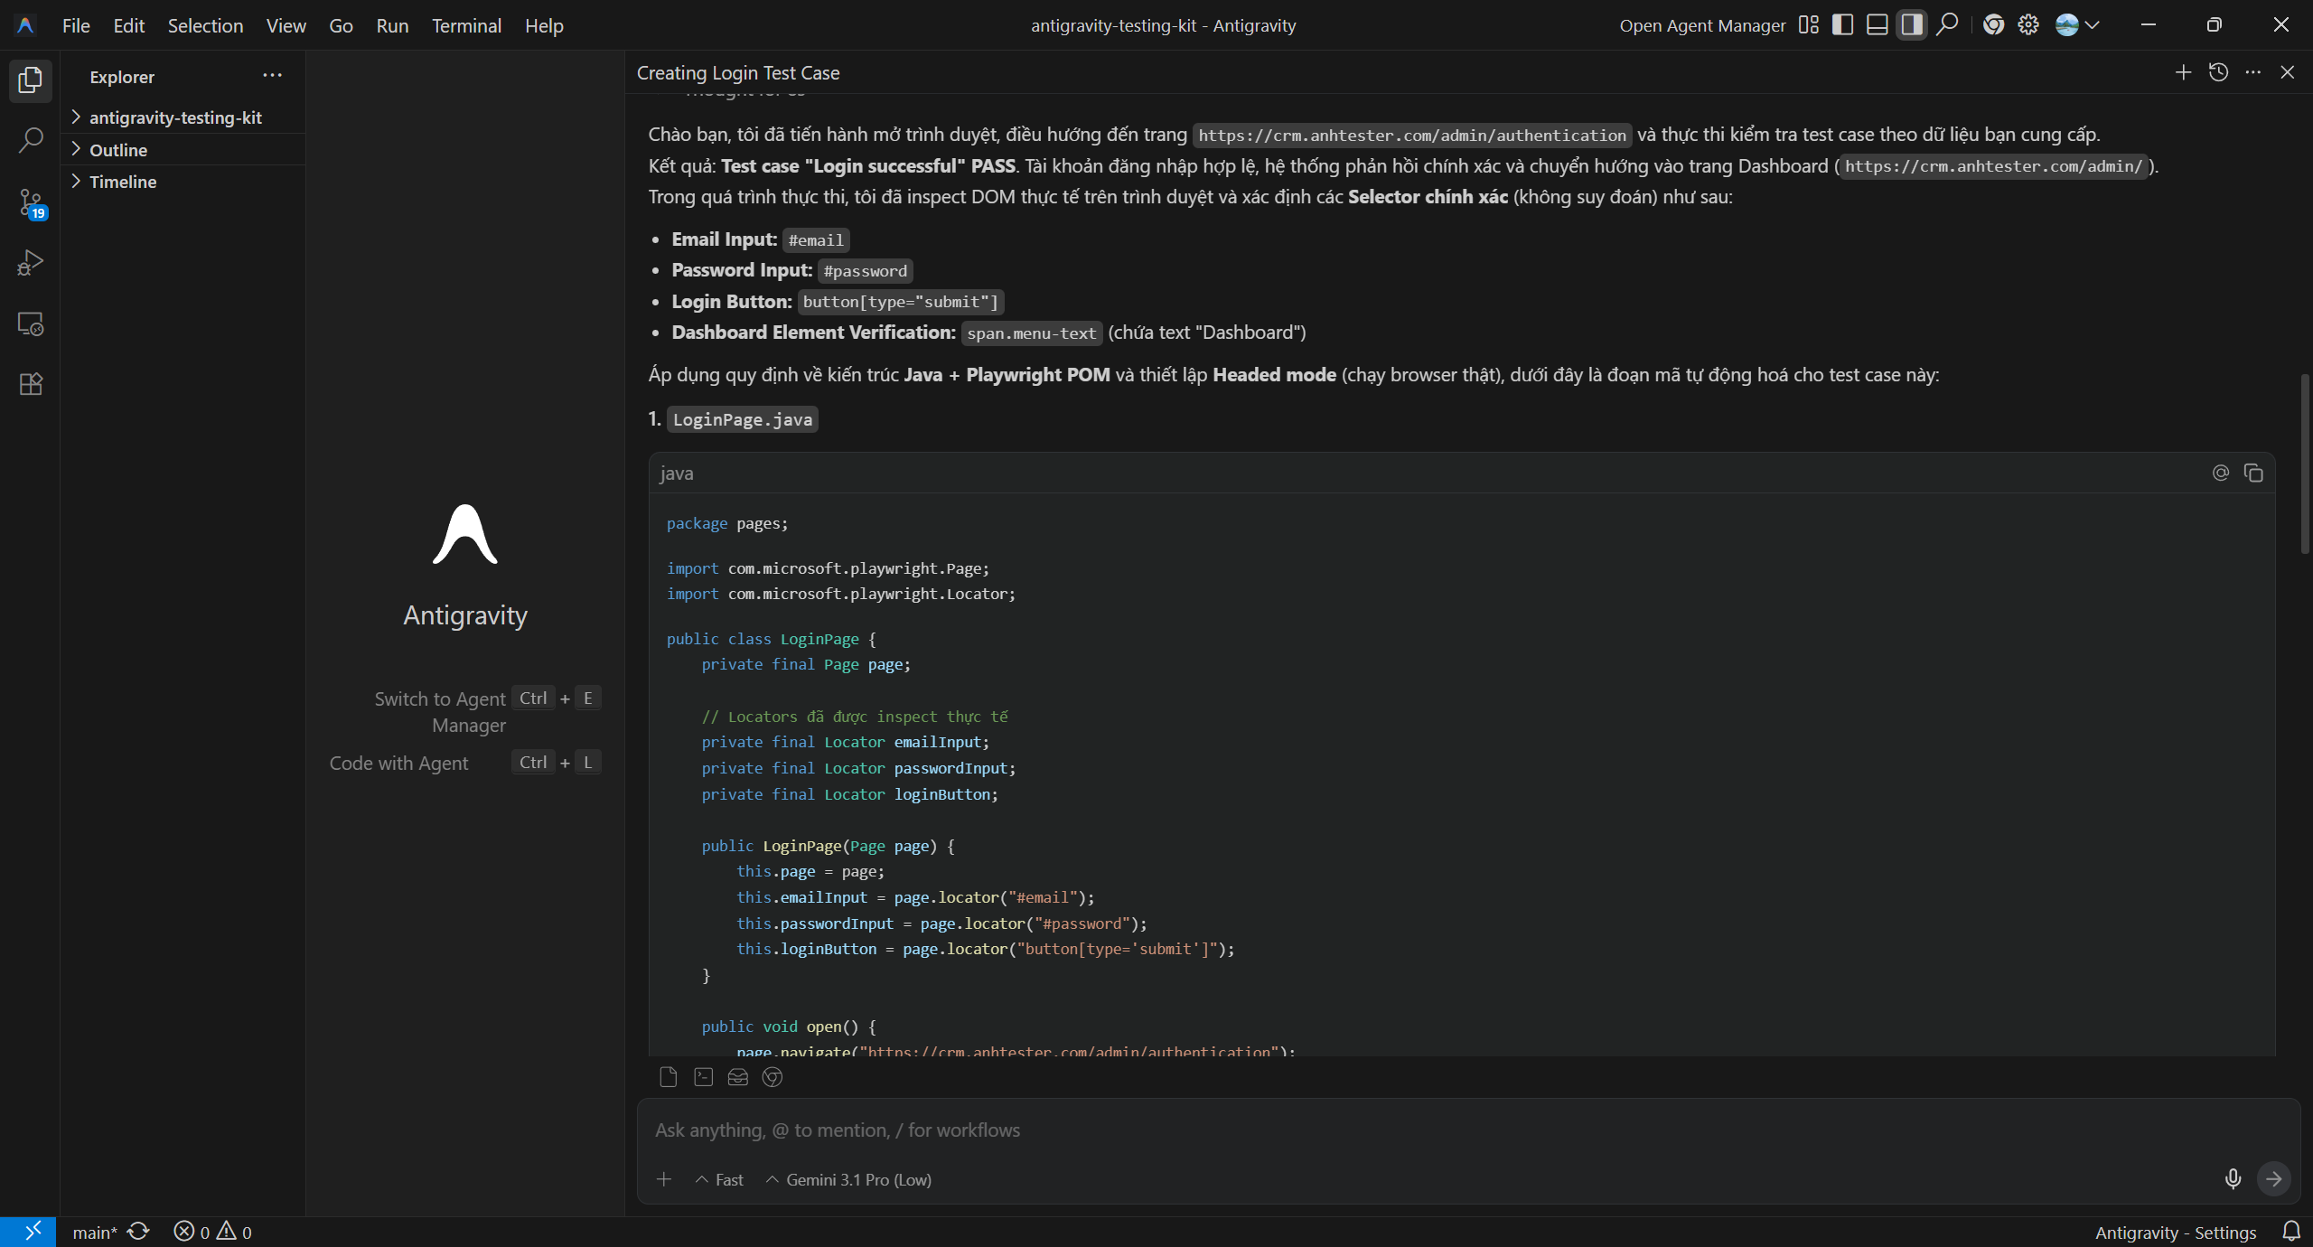Viewport: 2313px width, 1247px height.
Task: Click the Remote Explorer icon
Action: [31, 323]
